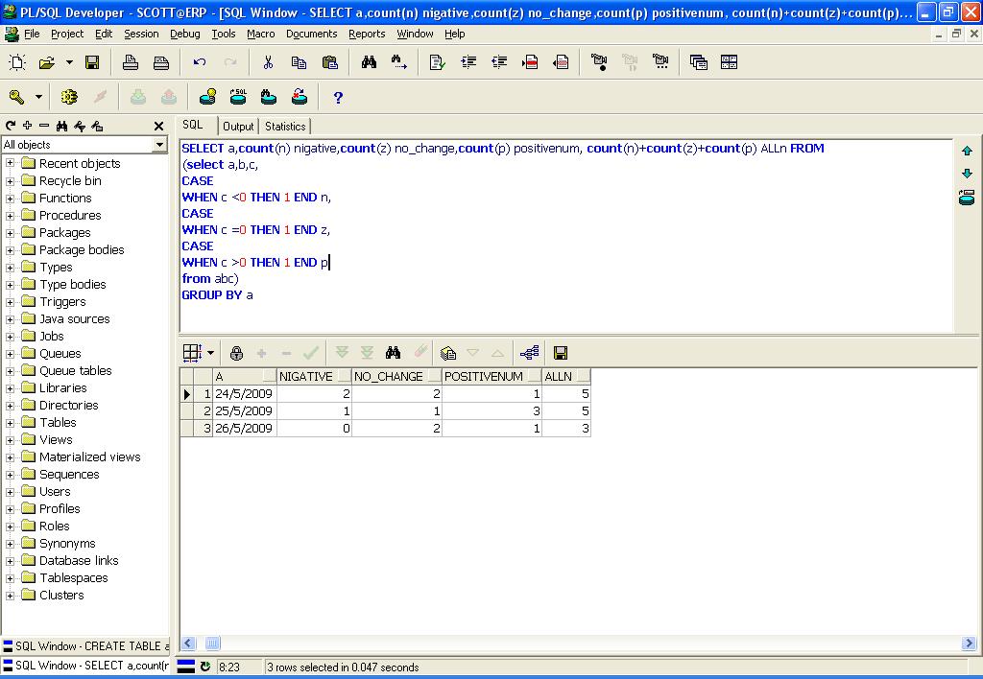The width and height of the screenshot is (983, 679).
Task: Click the Execute gear icon in toolbar
Action: coord(69,97)
